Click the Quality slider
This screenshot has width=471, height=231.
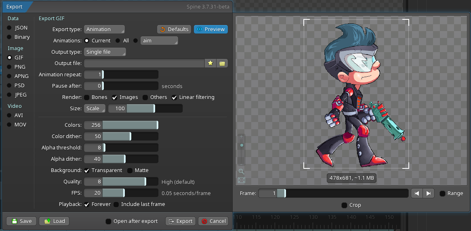tap(121, 182)
